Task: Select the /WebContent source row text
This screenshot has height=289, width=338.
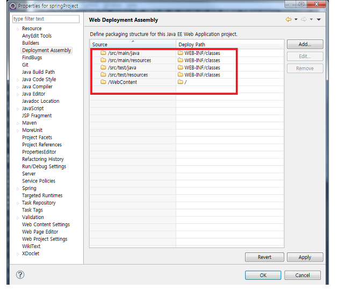Action: tap(123, 82)
